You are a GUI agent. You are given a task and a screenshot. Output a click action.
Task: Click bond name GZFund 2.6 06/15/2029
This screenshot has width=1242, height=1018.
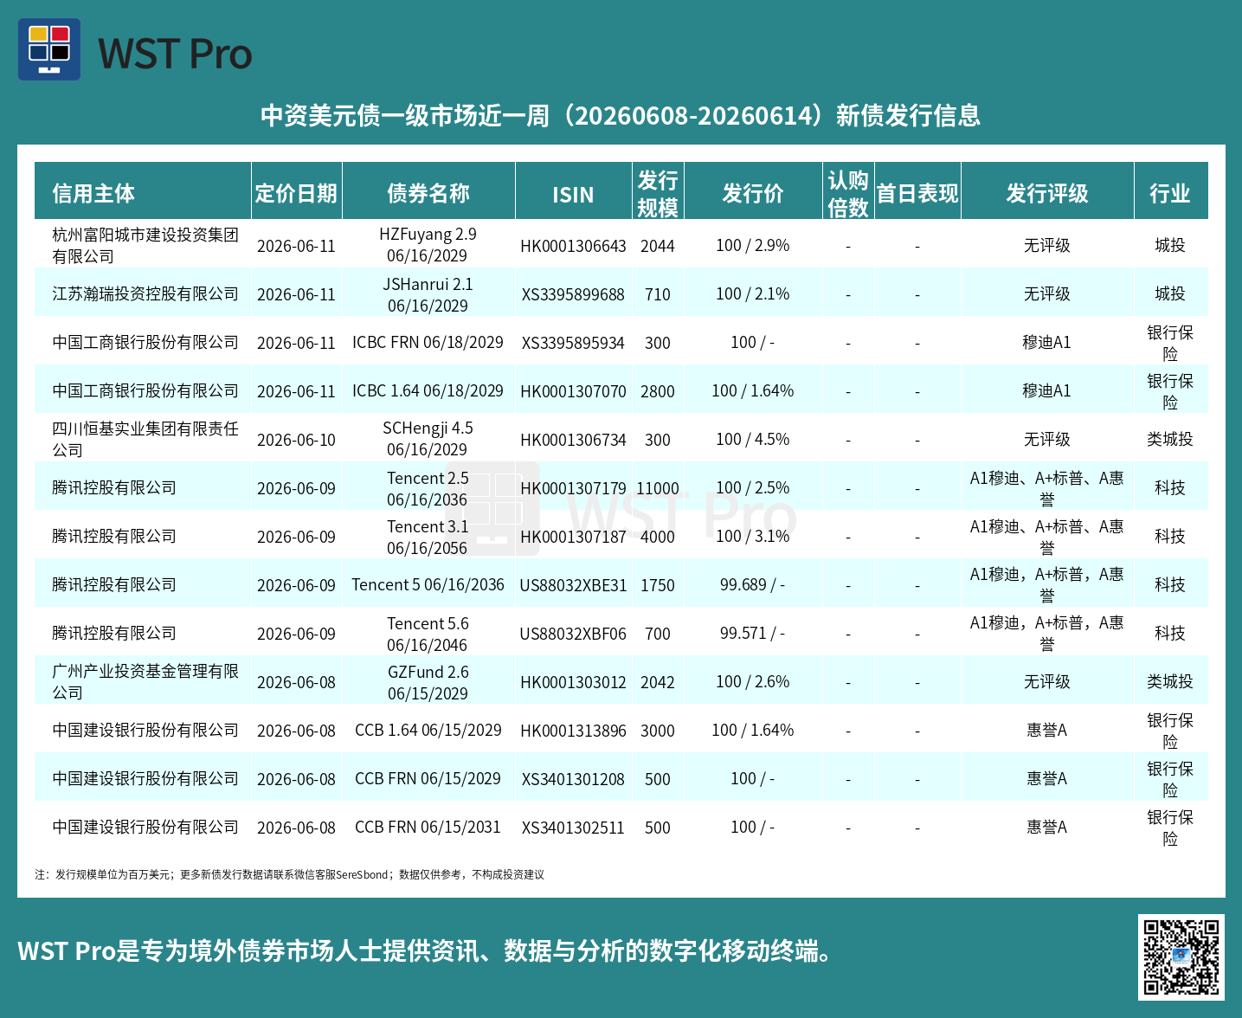(x=428, y=683)
